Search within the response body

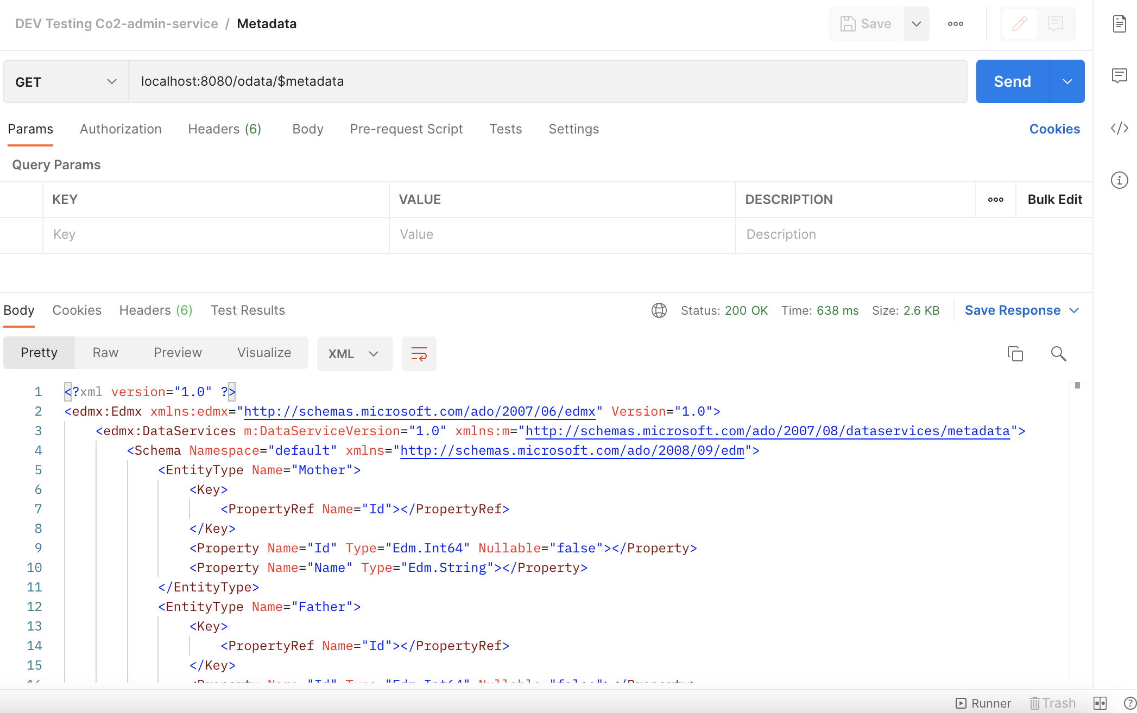click(1058, 354)
